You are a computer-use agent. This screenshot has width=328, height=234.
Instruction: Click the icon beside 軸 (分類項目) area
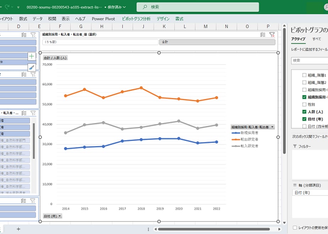click(295, 185)
